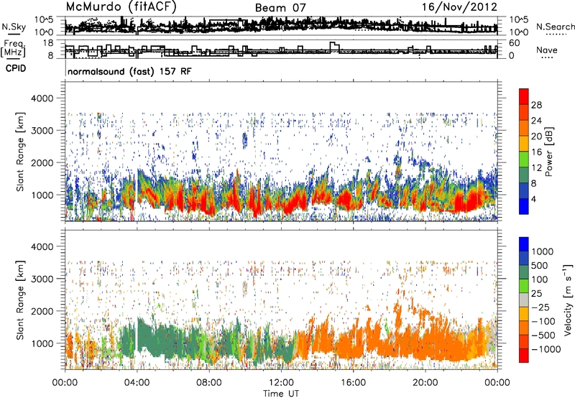
Task: Click the 2000 tick on velocity panel axis
Action: pos(42,311)
